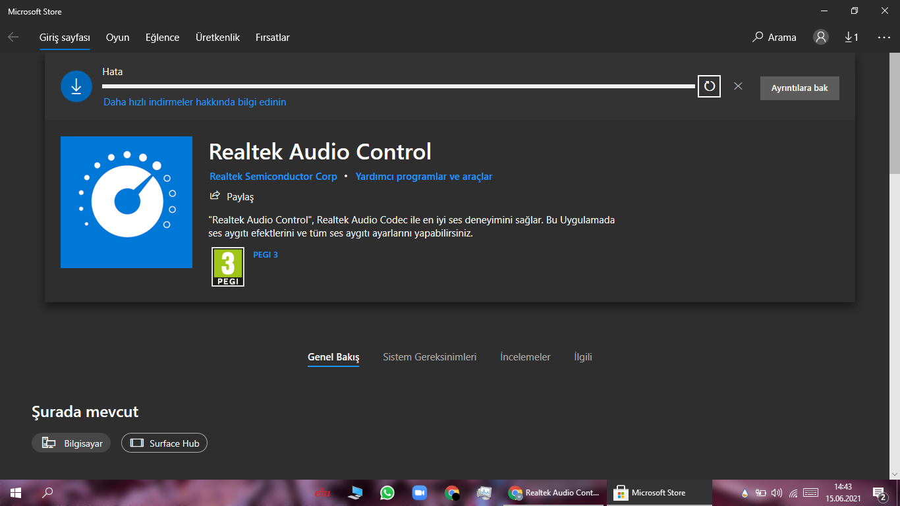900x506 pixels.
Task: Open the monitor chart app in taskbar
Action: tap(484, 493)
